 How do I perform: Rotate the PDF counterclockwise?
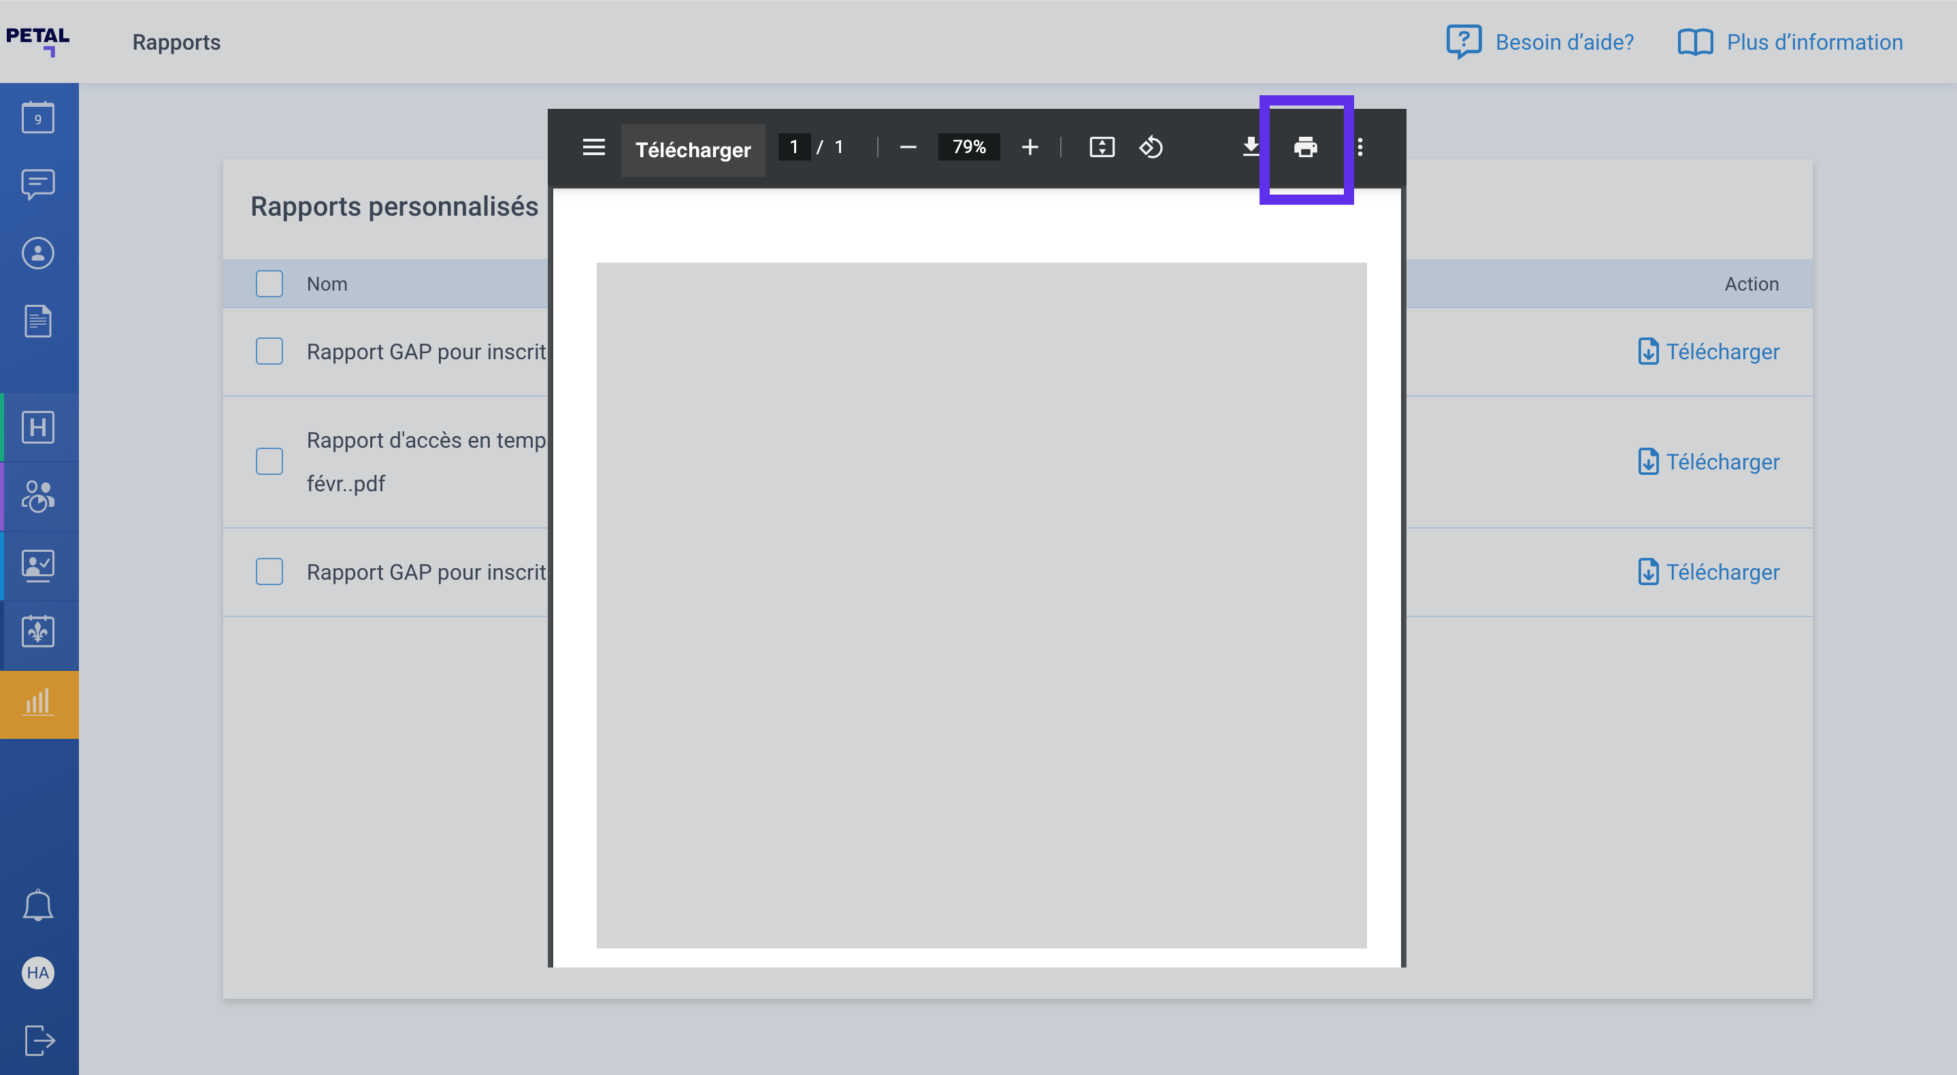pyautogui.click(x=1151, y=147)
